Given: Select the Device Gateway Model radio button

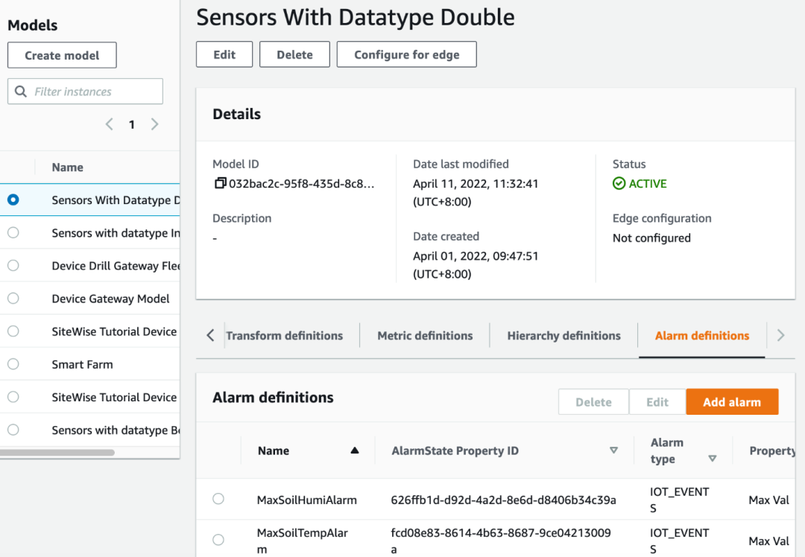Looking at the screenshot, I should pyautogui.click(x=13, y=299).
